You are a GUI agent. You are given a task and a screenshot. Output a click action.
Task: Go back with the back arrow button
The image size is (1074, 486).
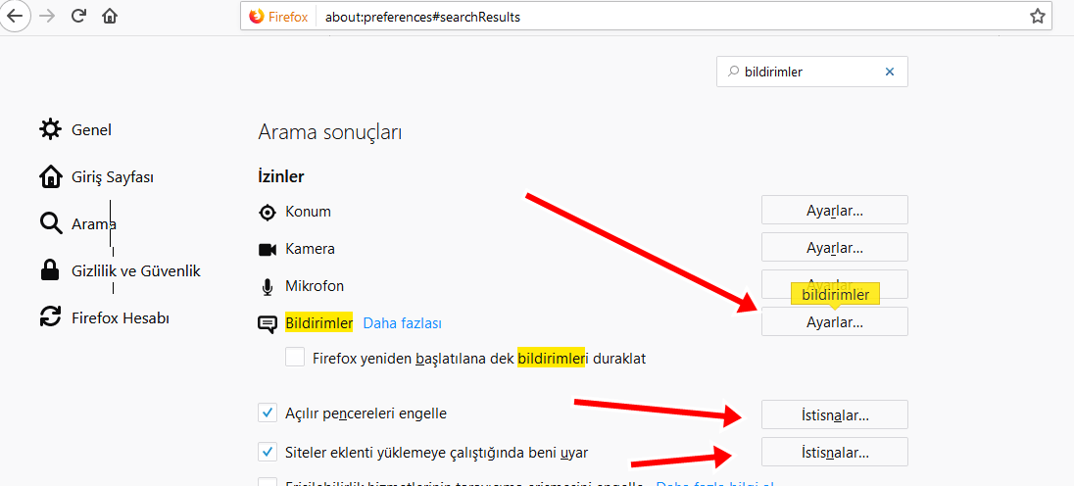click(14, 17)
